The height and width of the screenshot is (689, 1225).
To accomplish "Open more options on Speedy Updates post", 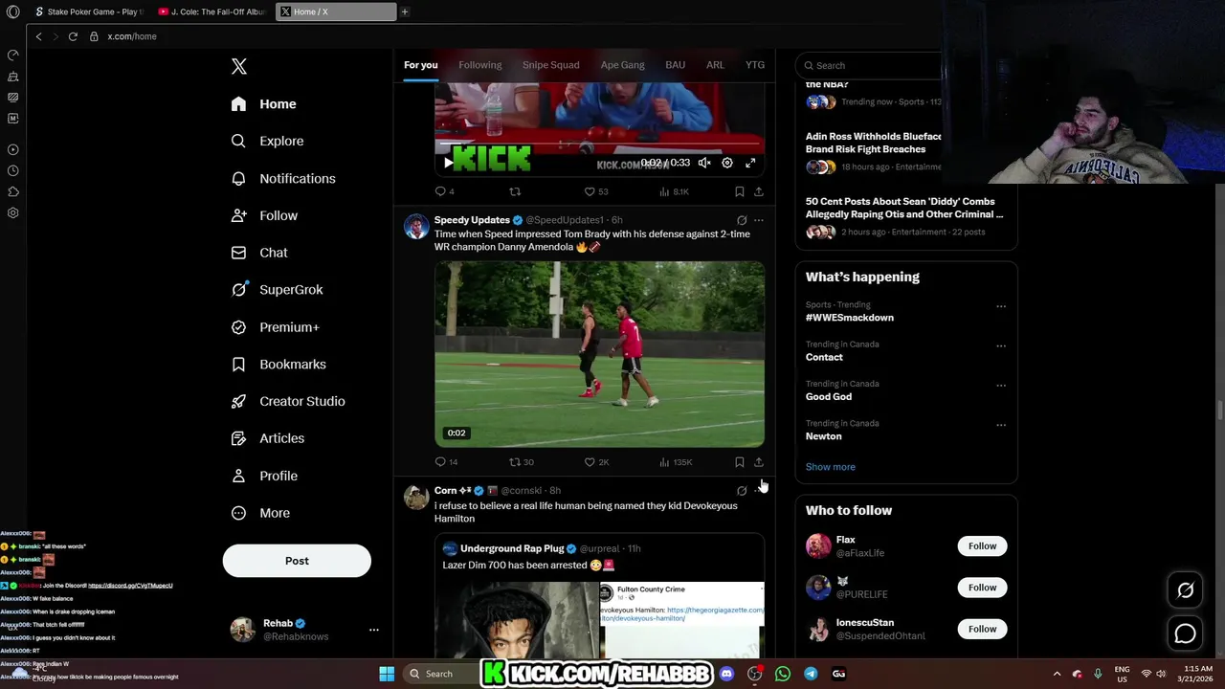I will tap(759, 220).
